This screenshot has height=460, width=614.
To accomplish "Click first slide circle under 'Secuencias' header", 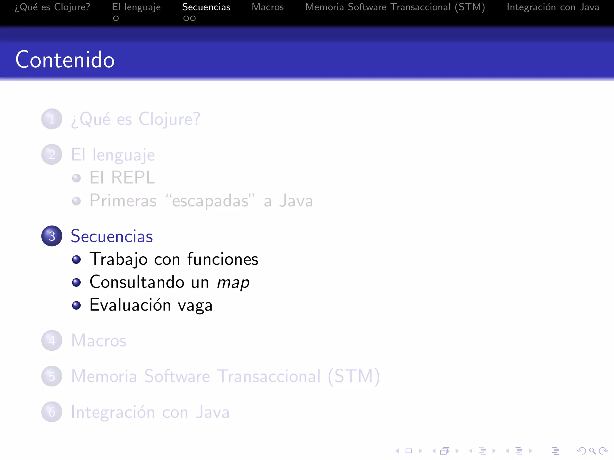I will [186, 19].
